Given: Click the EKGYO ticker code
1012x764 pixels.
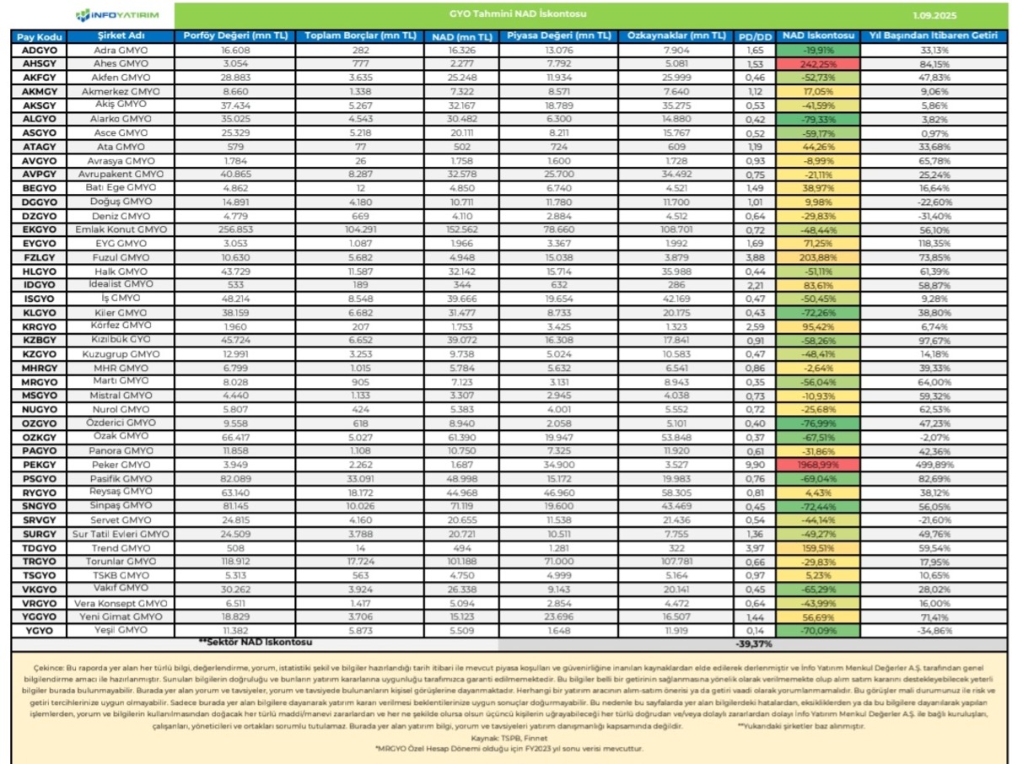Looking at the screenshot, I should pyautogui.click(x=40, y=229).
